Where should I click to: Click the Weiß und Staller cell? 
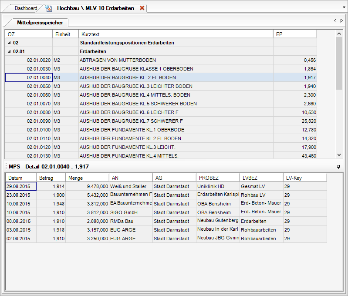coord(131,186)
